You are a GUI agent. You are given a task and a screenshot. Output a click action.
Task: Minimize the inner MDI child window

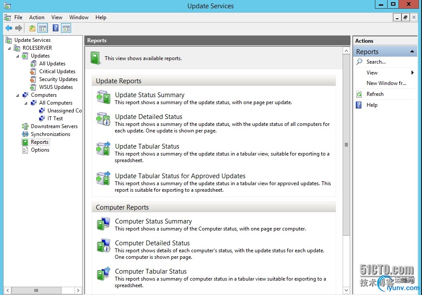pos(397,18)
